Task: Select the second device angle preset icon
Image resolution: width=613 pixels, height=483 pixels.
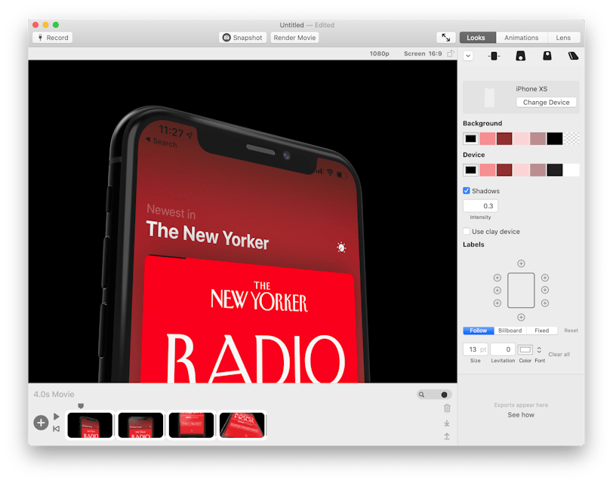Action: click(520, 56)
